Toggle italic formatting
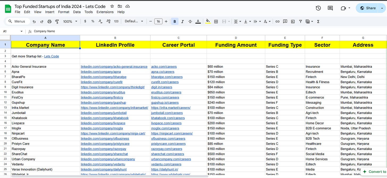Screen dimensions: 387x178 (x=182, y=21)
